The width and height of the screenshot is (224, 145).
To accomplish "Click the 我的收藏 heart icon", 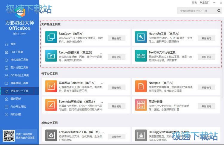I will (x=7, y=115).
